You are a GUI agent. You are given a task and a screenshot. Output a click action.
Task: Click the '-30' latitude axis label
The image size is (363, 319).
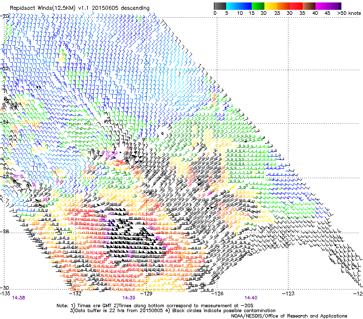[x=4, y=288]
